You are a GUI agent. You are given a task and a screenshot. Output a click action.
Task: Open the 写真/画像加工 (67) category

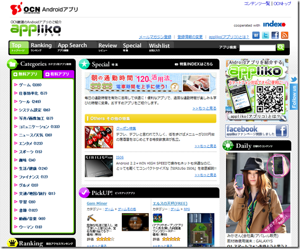[x=36, y=118]
